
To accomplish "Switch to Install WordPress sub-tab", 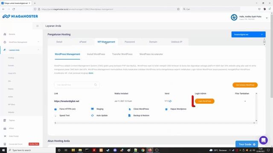I will tap(96, 54).
